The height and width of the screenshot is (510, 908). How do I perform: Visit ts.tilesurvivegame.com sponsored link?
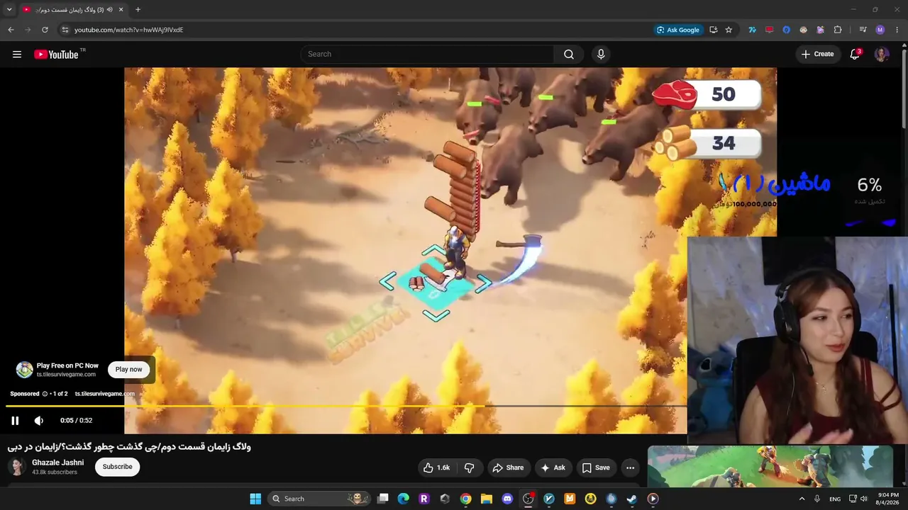[x=104, y=394]
